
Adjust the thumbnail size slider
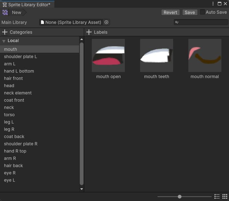[x=180, y=197]
